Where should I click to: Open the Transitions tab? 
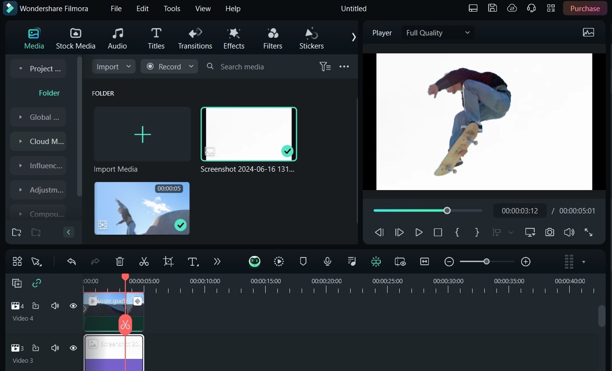pos(195,39)
